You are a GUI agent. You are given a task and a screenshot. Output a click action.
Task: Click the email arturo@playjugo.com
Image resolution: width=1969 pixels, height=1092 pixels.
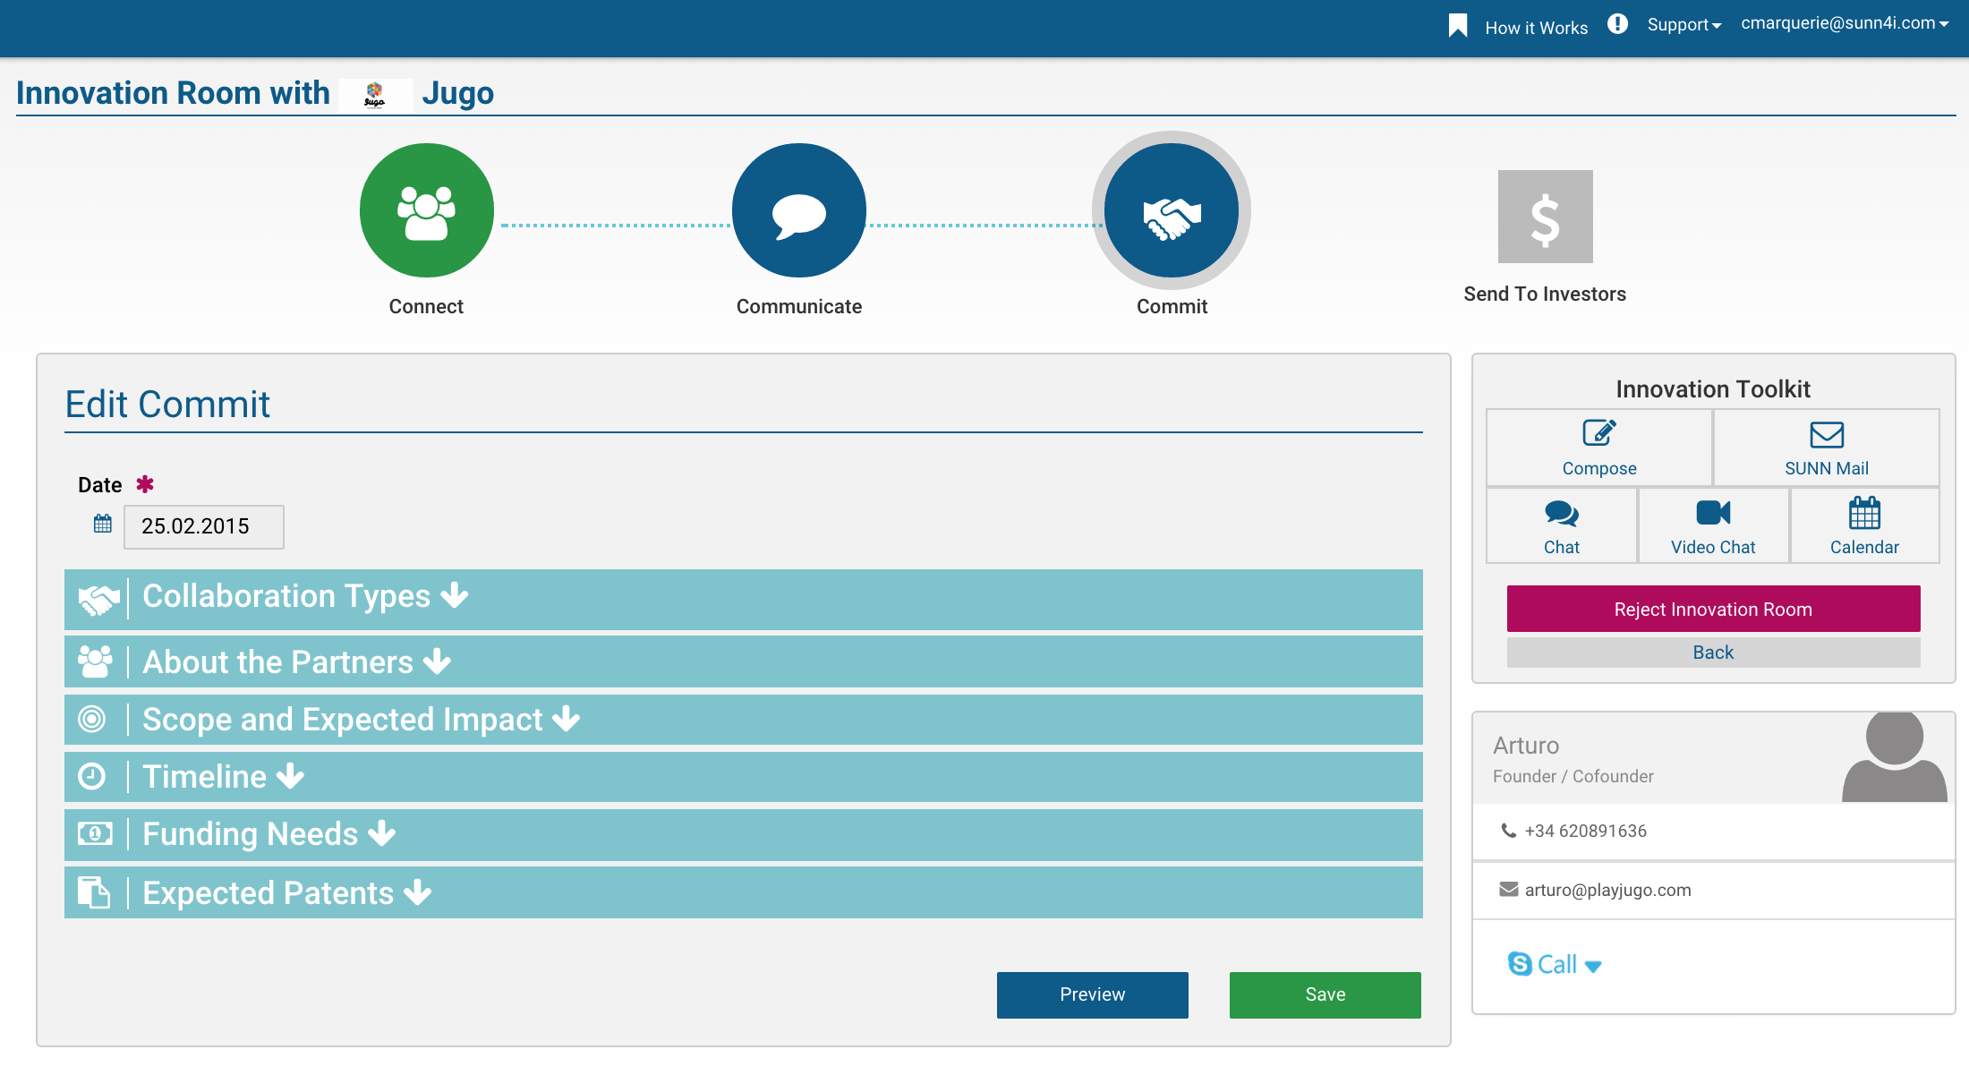point(1608,890)
